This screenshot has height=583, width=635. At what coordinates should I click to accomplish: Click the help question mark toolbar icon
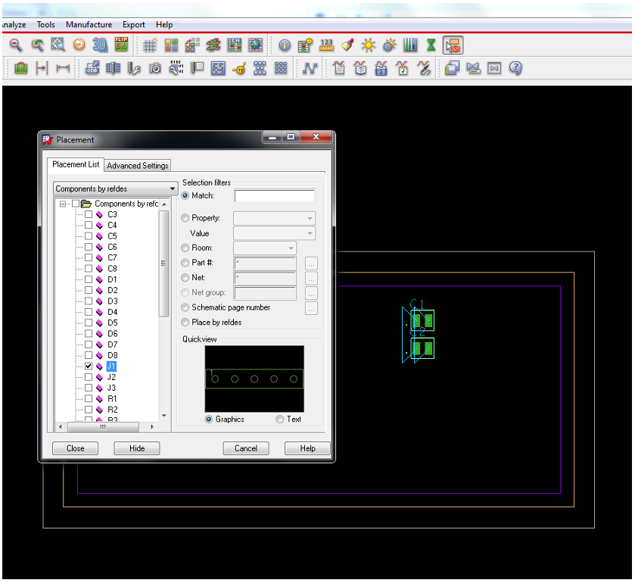515,68
